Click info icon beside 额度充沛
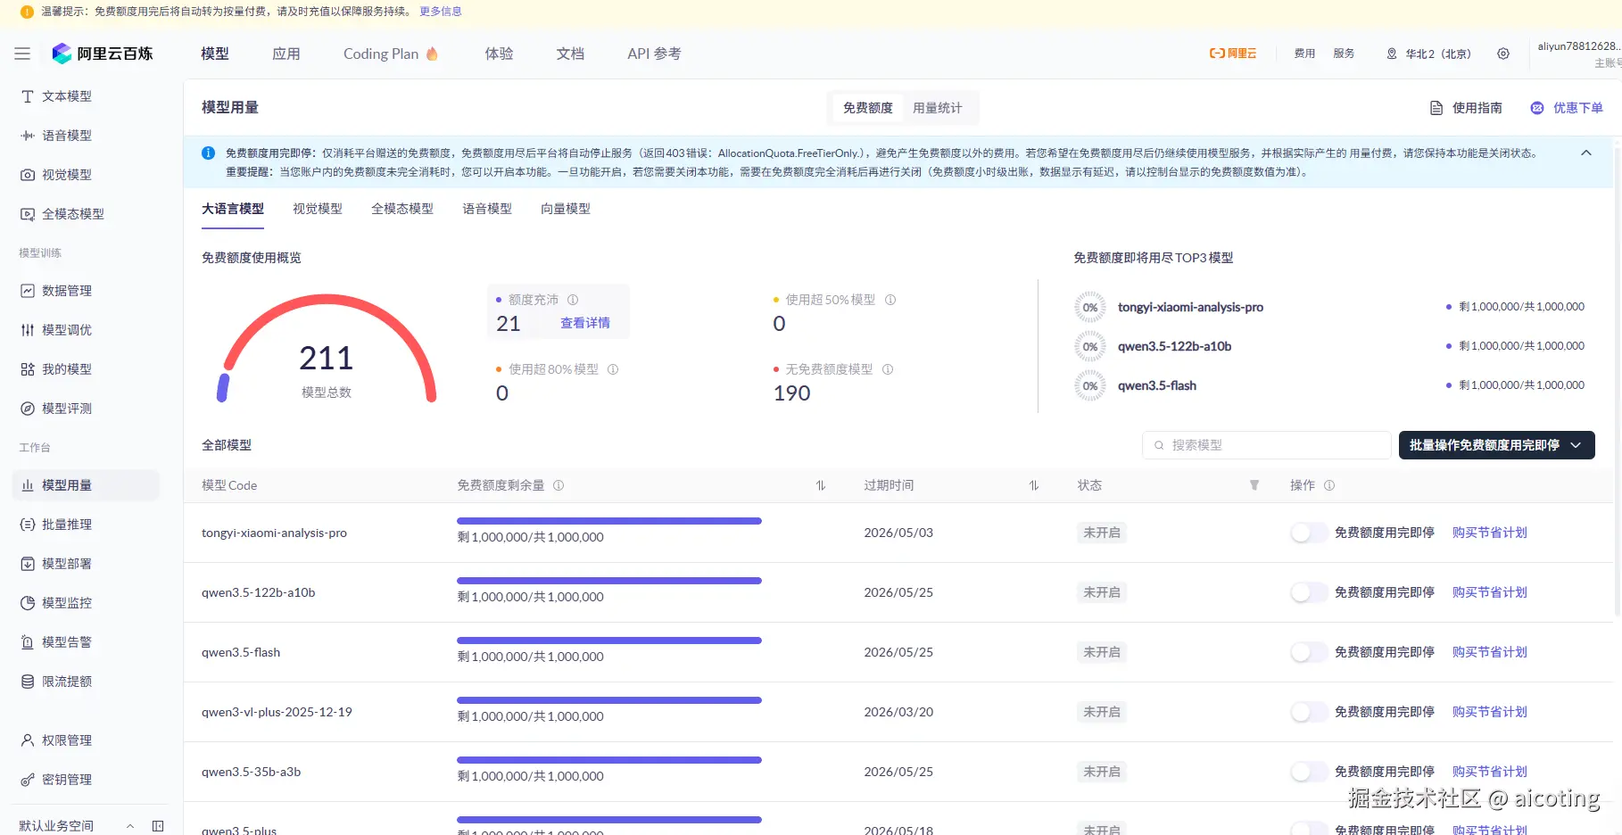The width and height of the screenshot is (1622, 835). 573,300
